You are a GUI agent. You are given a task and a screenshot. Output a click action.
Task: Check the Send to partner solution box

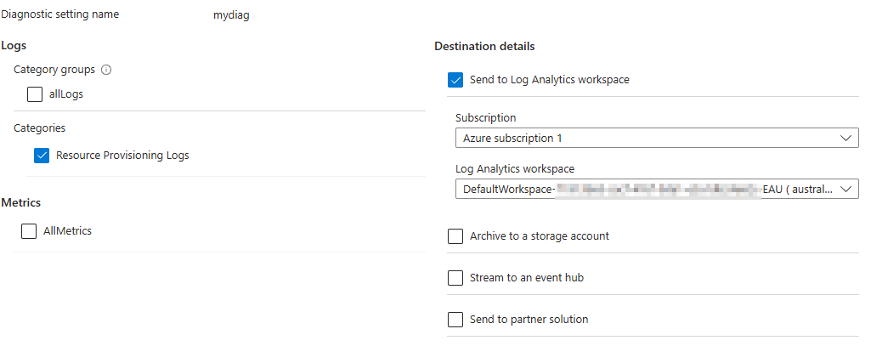pyautogui.click(x=455, y=320)
